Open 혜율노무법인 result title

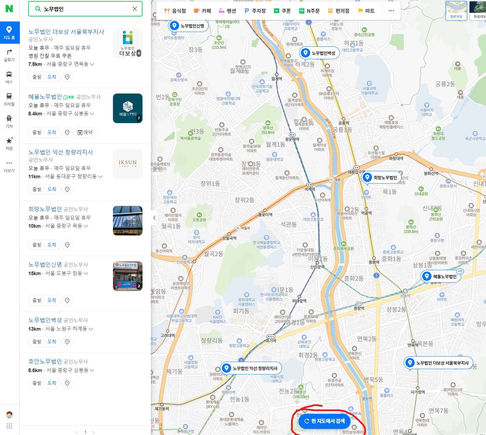click(x=45, y=97)
